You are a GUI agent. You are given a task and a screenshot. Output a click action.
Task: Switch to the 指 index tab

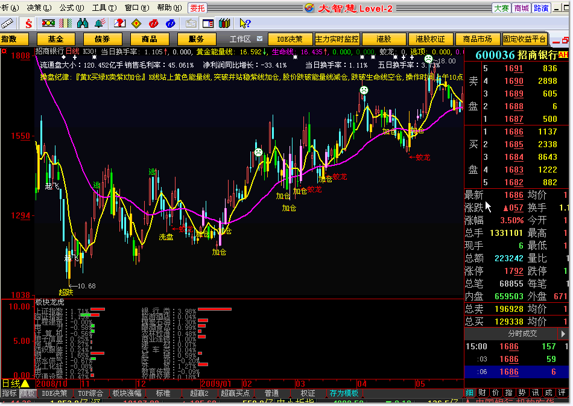click(508, 393)
